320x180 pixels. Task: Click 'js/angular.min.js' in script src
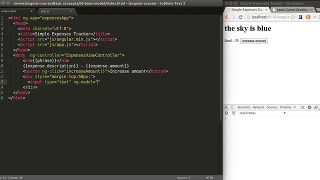70,39
